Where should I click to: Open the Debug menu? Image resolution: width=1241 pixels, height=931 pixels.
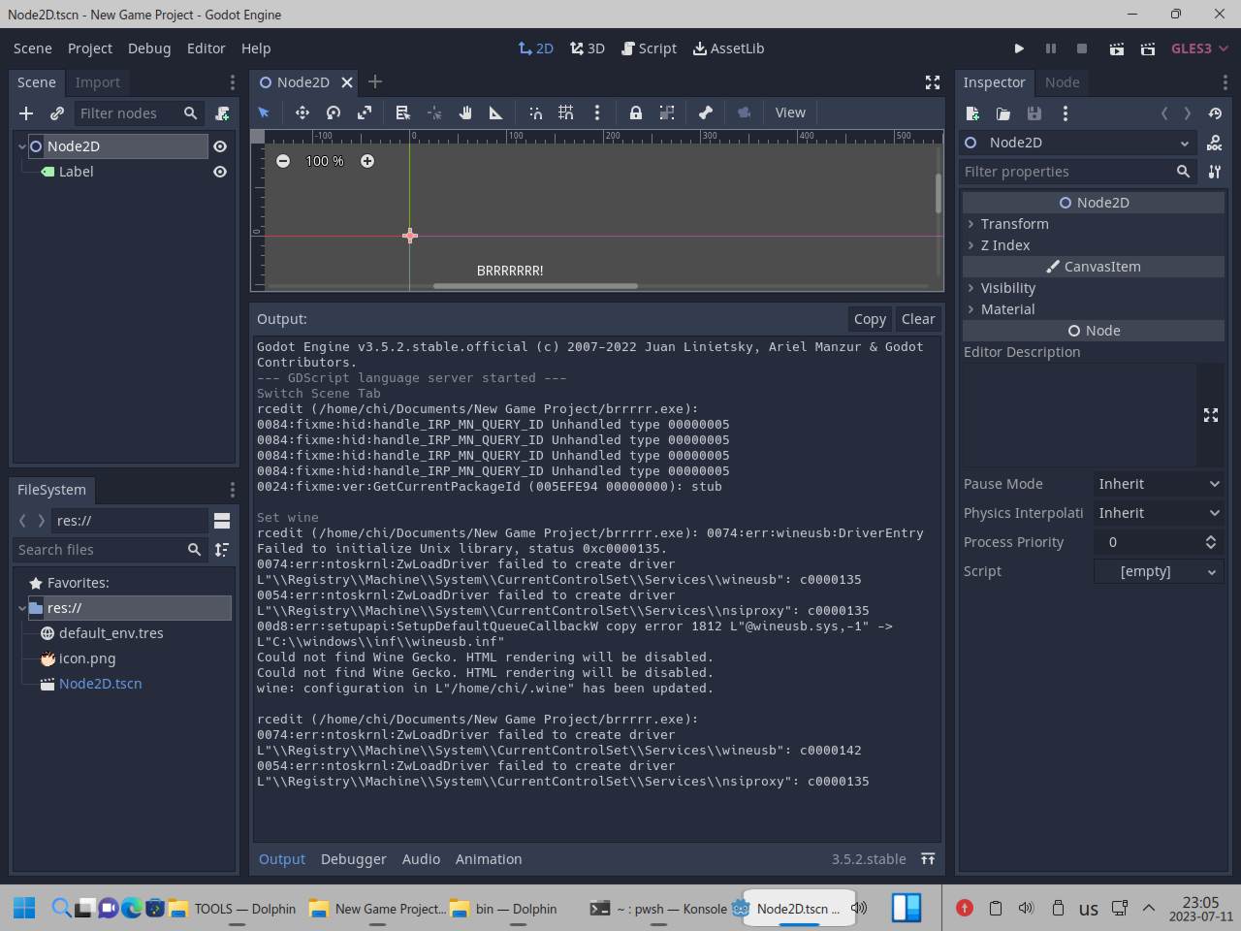149,48
